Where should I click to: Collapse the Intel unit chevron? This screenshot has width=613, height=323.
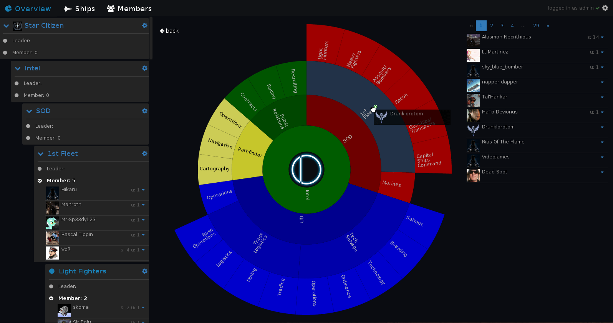(x=18, y=68)
